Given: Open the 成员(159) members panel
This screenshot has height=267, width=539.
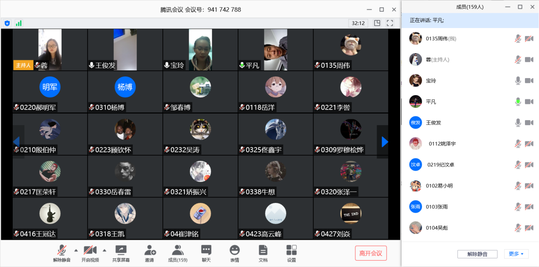Looking at the screenshot, I should (178, 250).
